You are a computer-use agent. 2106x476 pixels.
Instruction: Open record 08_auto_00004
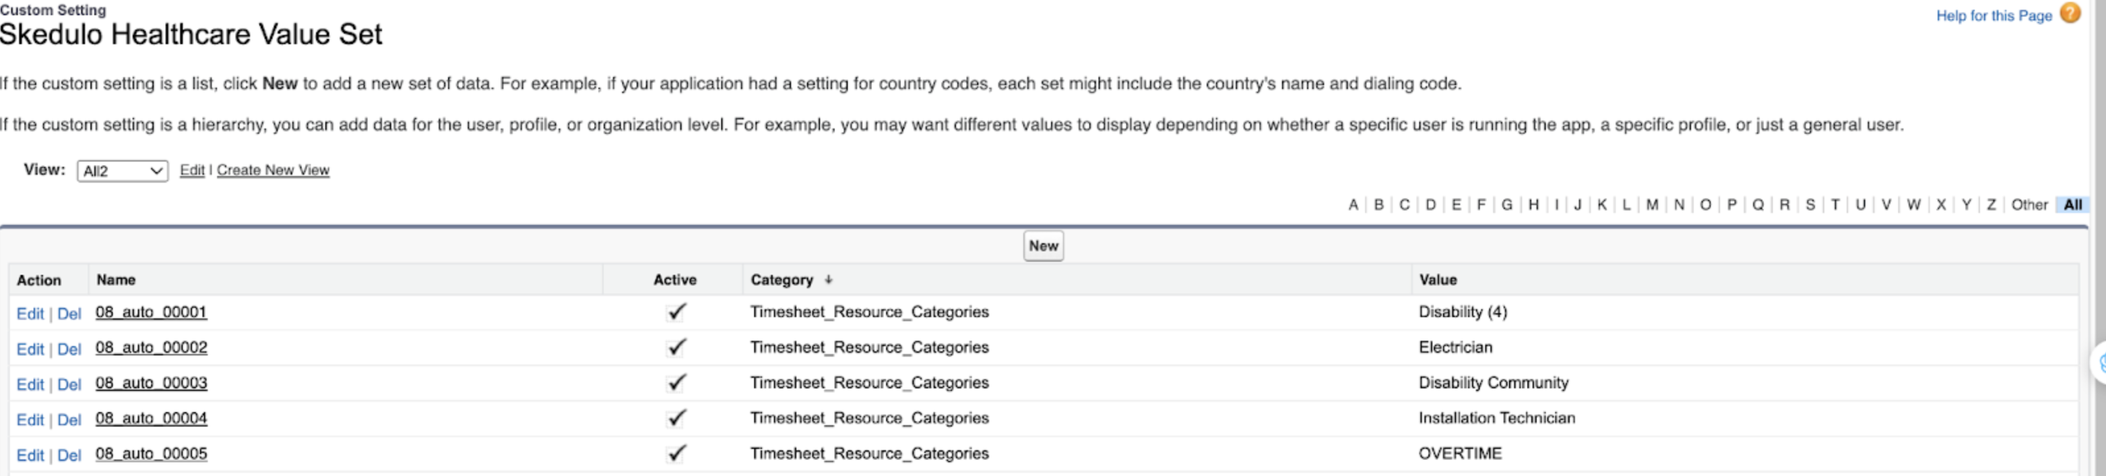151,418
